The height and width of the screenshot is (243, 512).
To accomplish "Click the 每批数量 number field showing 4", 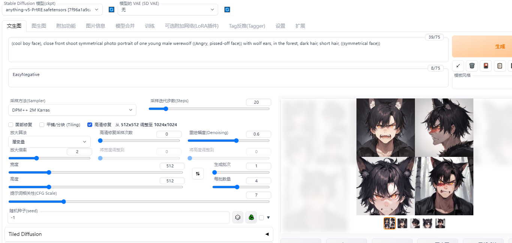I will click(x=259, y=181).
